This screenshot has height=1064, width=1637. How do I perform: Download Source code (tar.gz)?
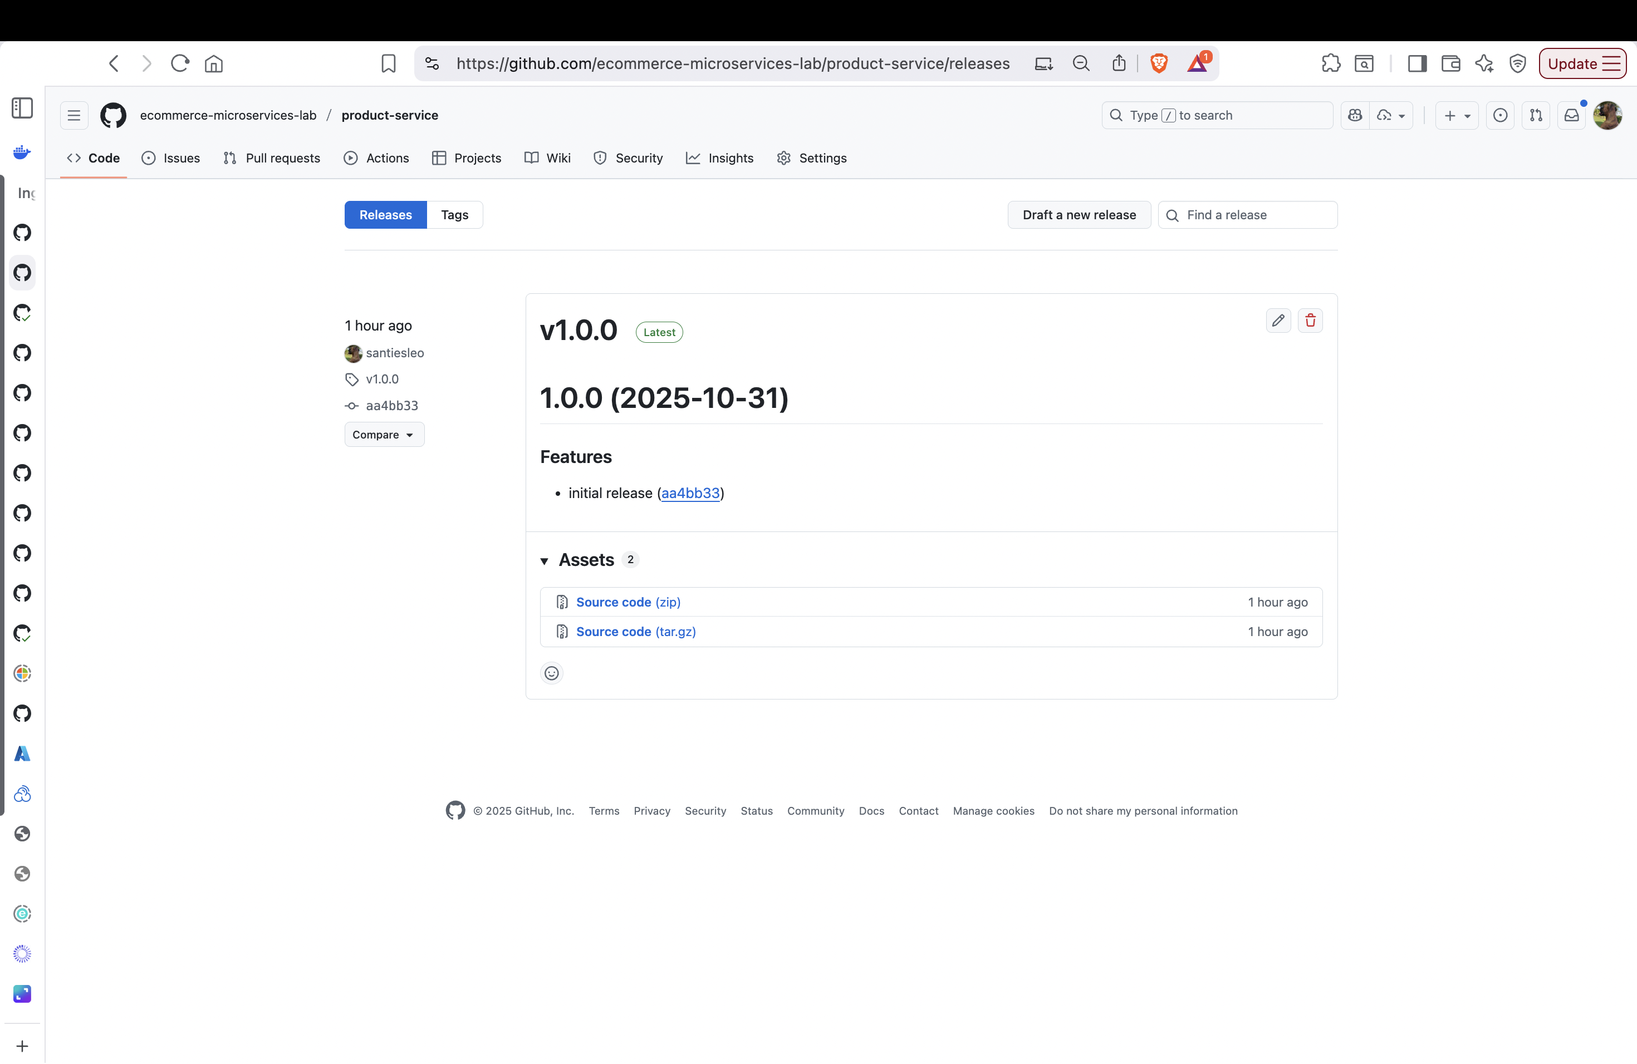[x=635, y=632]
